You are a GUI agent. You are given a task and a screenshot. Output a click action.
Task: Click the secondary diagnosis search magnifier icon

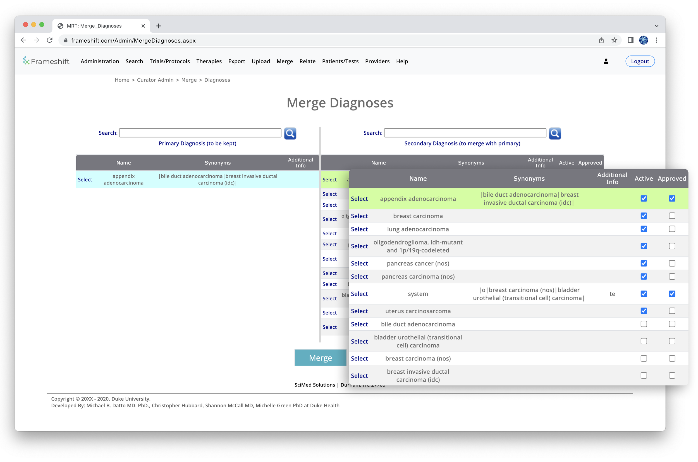[x=555, y=134]
